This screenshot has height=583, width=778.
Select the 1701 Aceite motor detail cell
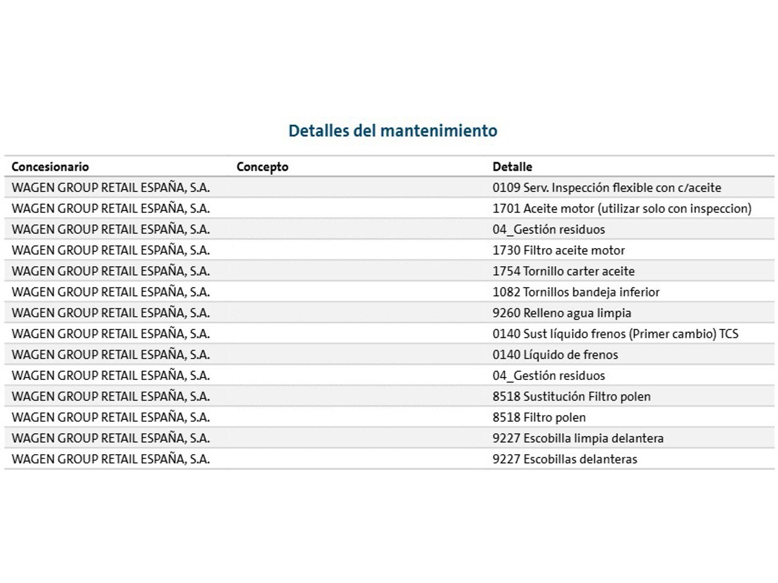coord(622,209)
